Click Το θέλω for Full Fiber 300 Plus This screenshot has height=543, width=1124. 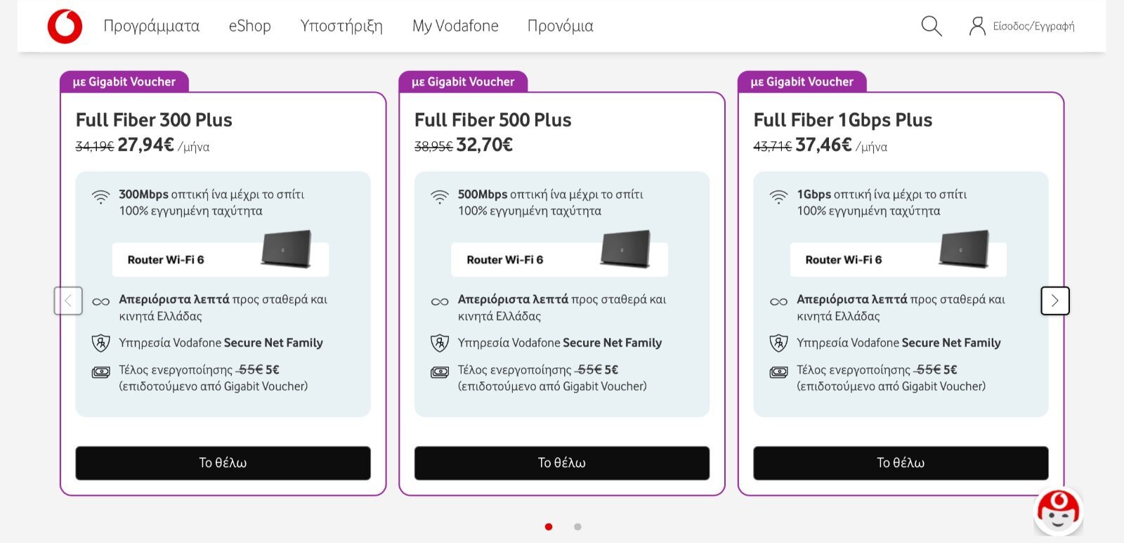(x=223, y=463)
